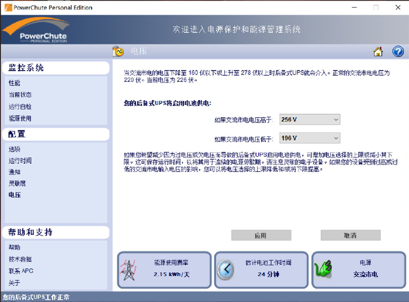Open 当前状态 page in sidebar

pos(20,95)
